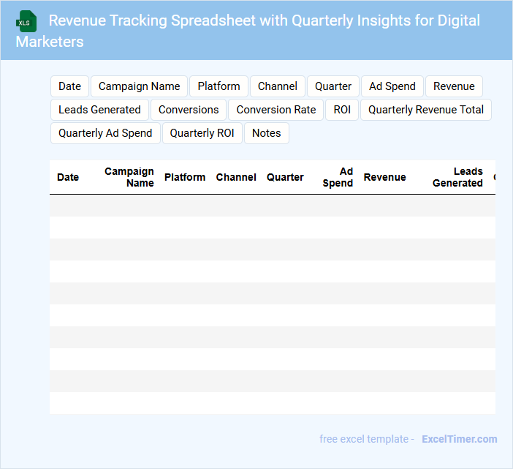Select the Channel tag chip
513x469 pixels.
(277, 86)
